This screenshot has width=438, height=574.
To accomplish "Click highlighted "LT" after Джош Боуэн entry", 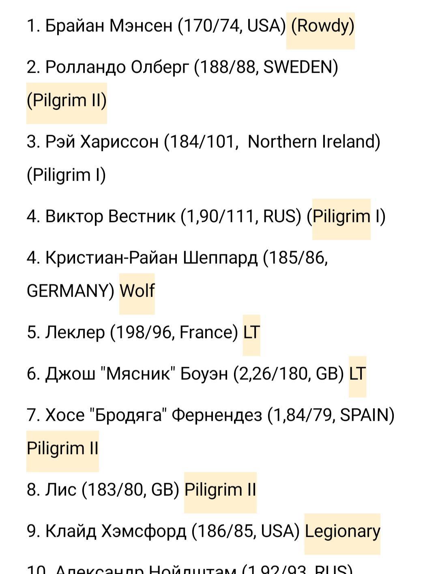I will coord(357,374).
